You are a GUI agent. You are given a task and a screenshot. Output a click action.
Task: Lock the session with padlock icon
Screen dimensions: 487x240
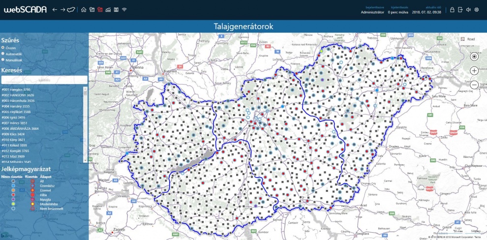coord(452,10)
